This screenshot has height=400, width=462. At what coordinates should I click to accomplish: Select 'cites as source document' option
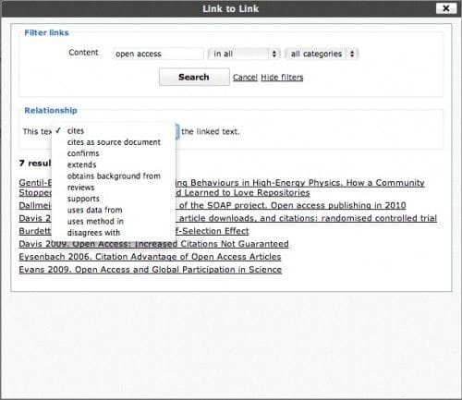coord(114,142)
